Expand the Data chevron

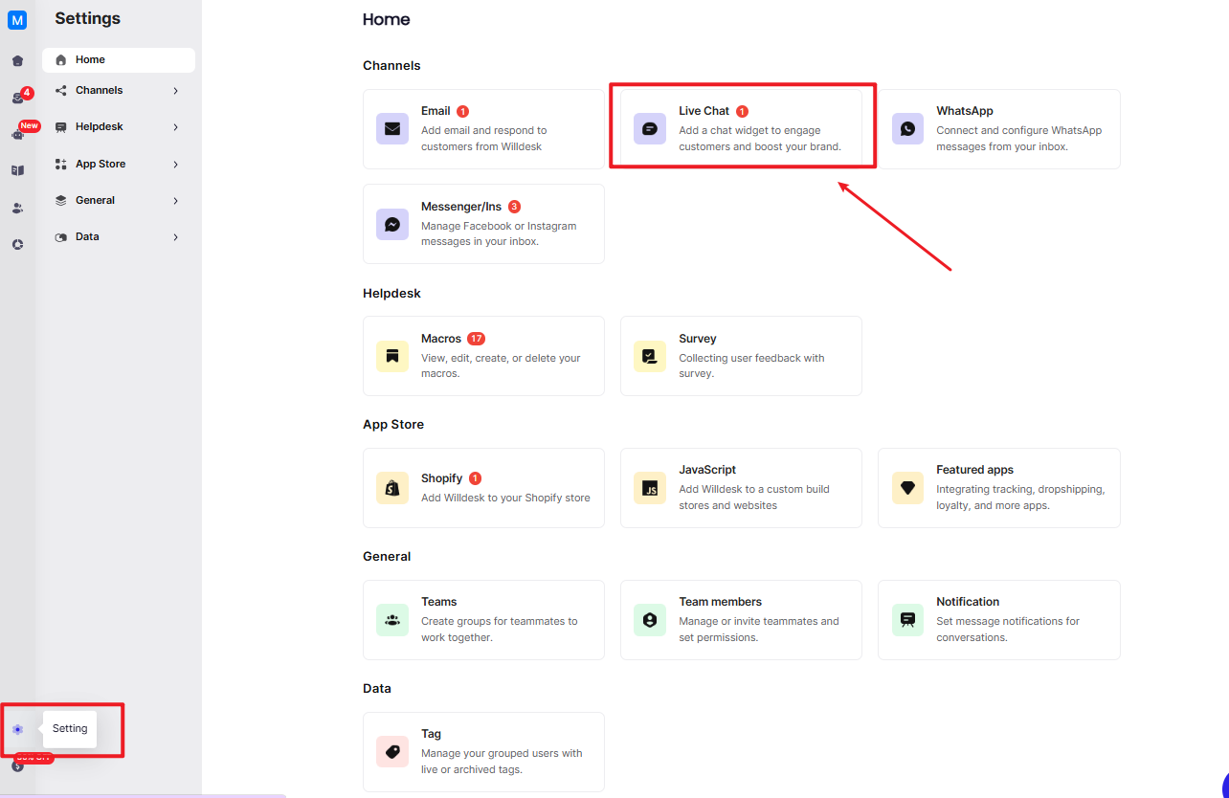coord(176,237)
